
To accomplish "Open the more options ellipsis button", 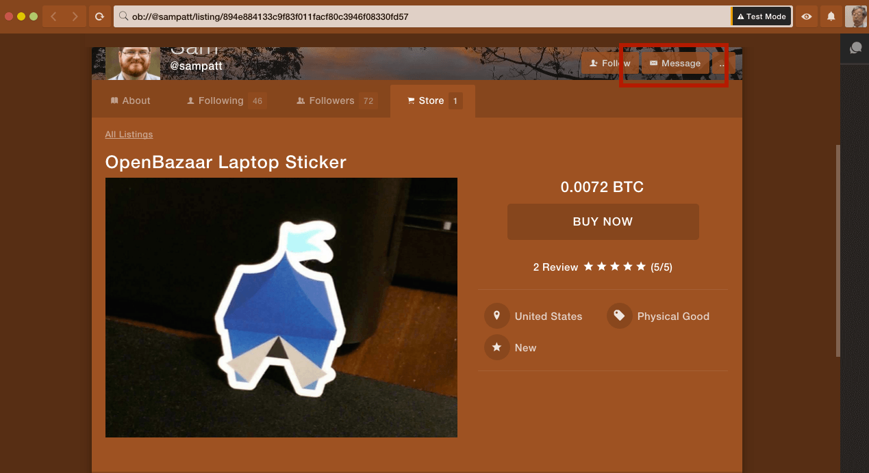I will pos(723,64).
